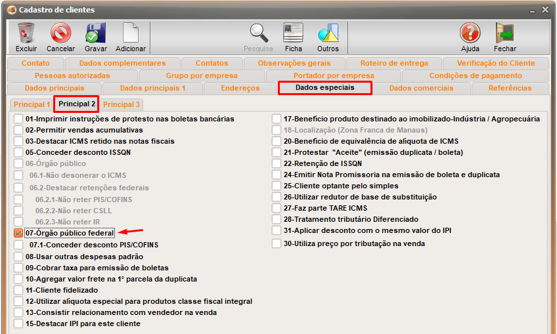
Task: Enable 25-Cliente optante pelo simples
Action: click(x=277, y=186)
